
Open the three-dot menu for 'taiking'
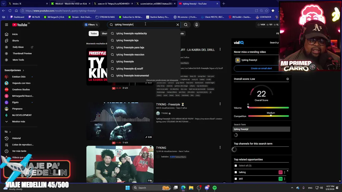click(x=285, y=172)
